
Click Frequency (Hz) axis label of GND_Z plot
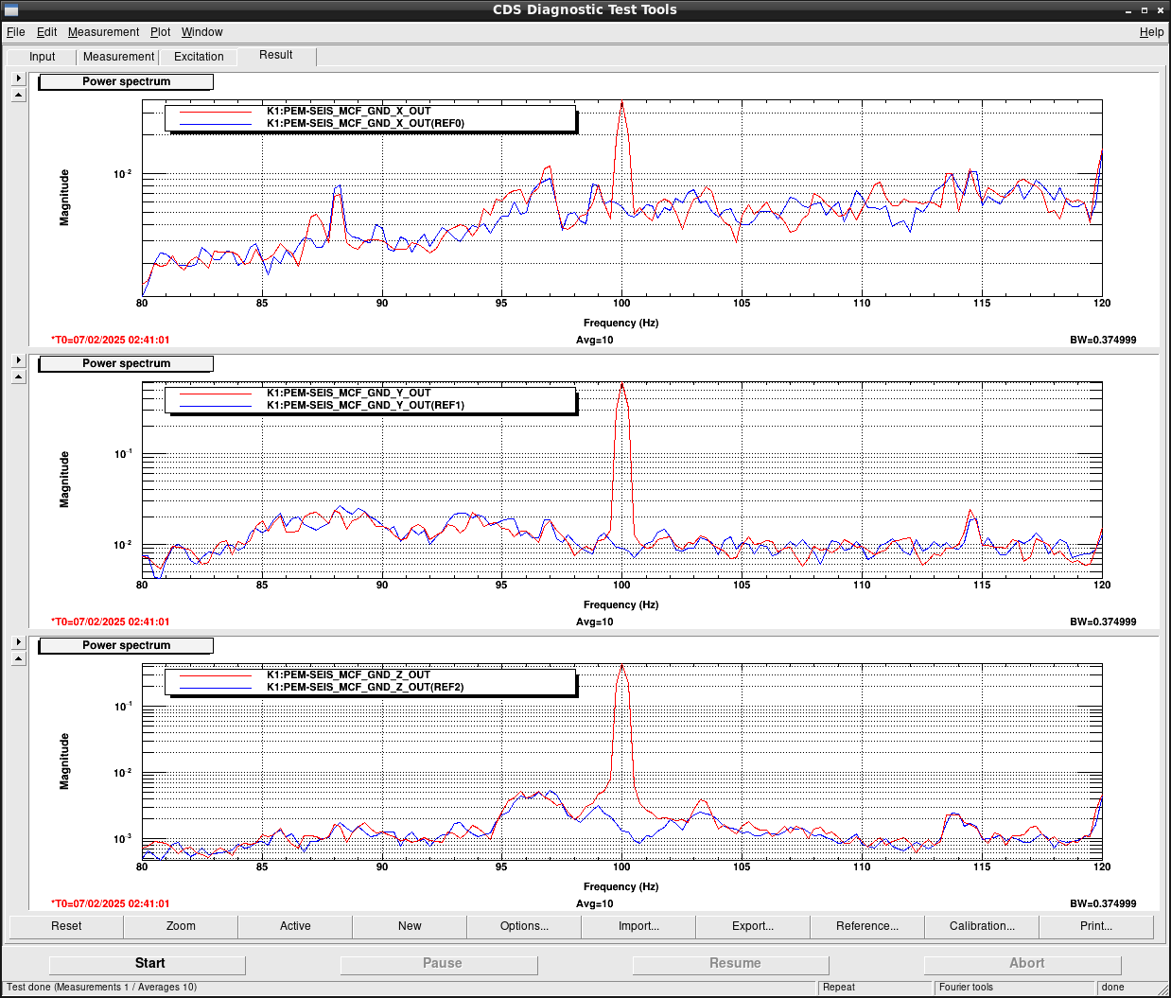click(x=620, y=886)
